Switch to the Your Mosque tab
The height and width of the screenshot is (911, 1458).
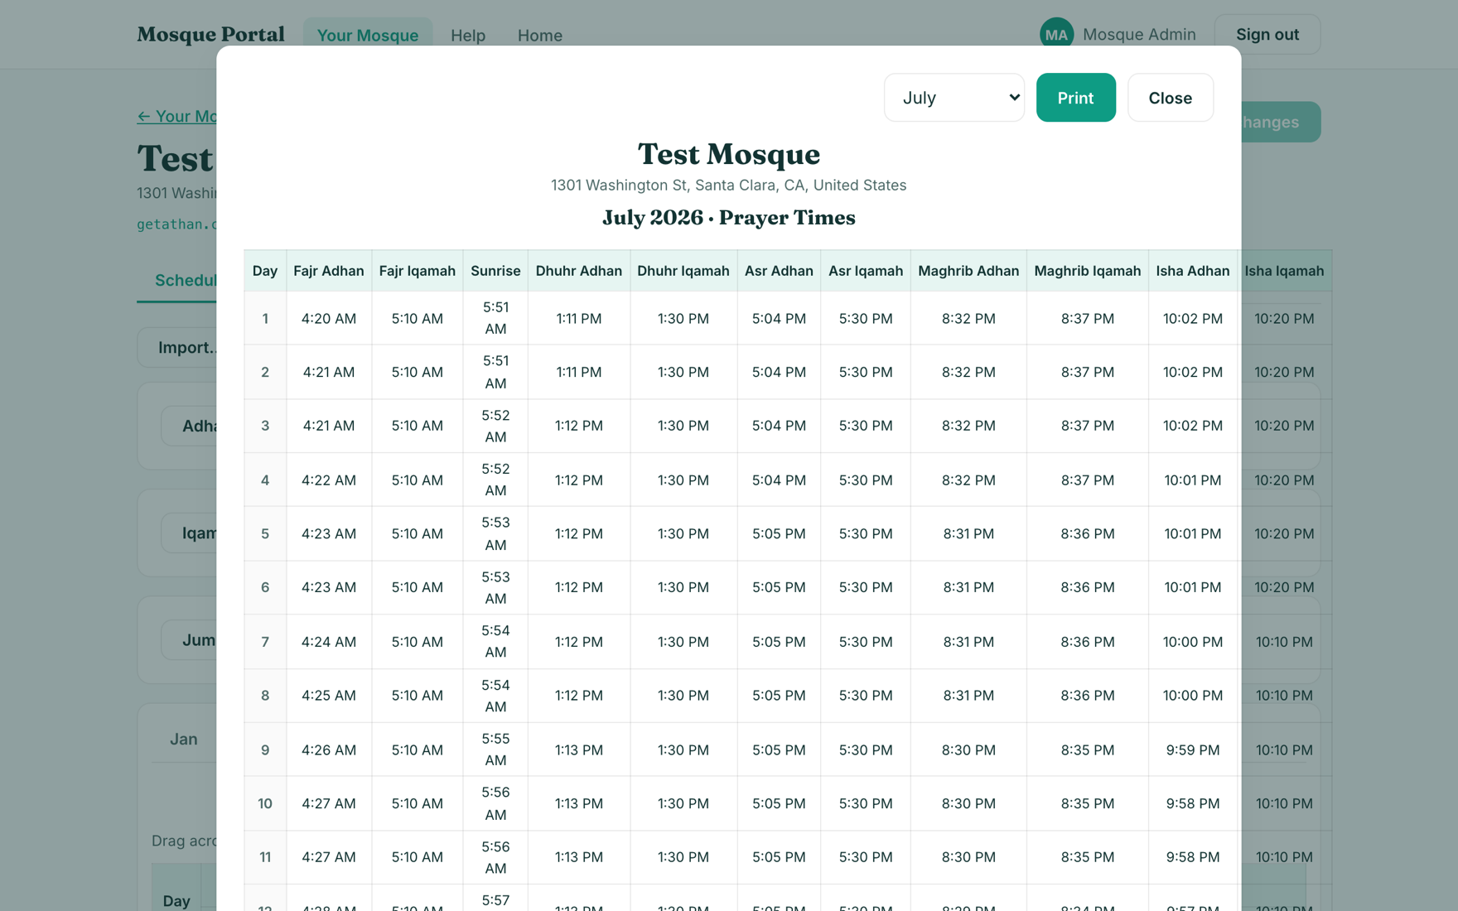point(367,35)
